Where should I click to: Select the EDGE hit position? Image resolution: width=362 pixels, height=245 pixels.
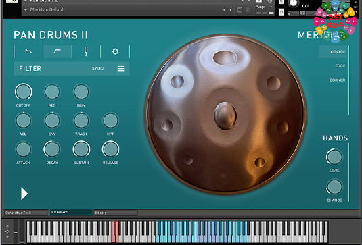[340, 66]
